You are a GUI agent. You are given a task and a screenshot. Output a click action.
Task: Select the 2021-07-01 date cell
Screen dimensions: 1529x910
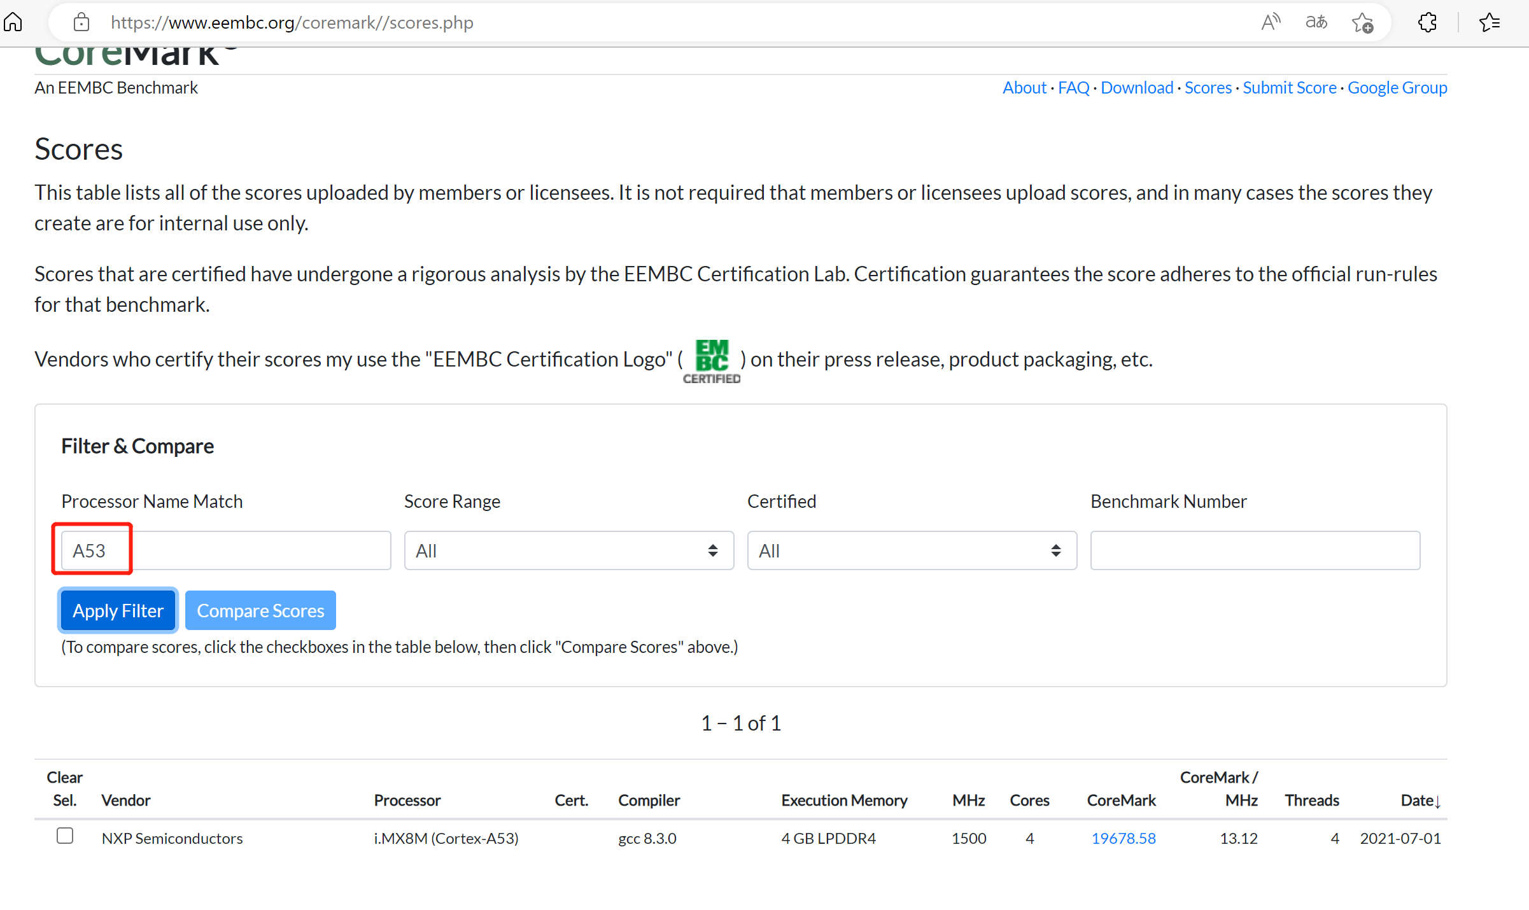(x=1400, y=838)
